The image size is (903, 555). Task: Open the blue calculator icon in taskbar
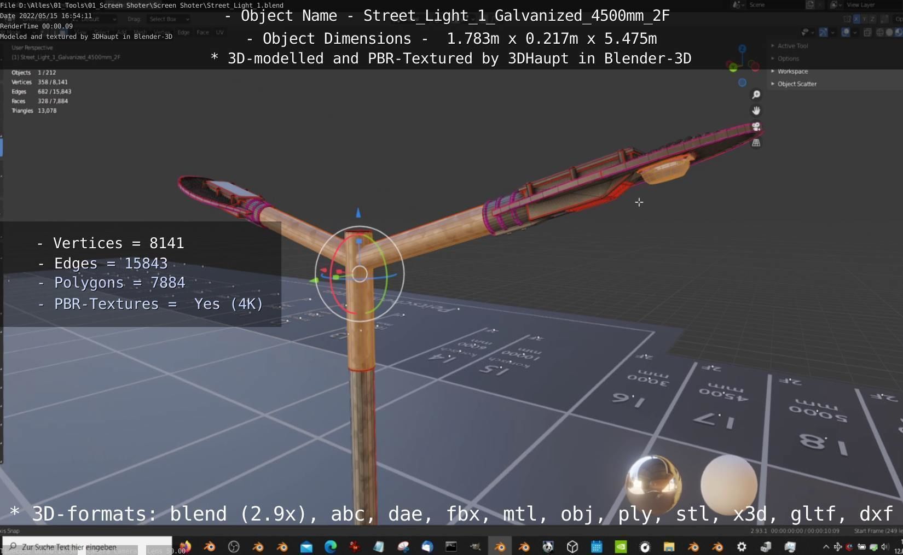597,546
